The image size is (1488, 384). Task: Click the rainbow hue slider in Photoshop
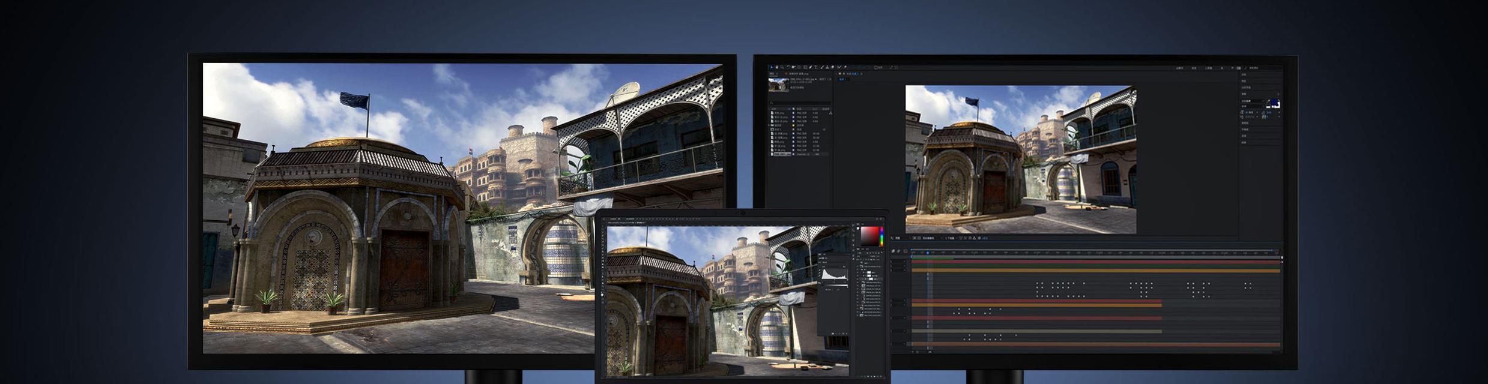click(x=882, y=236)
